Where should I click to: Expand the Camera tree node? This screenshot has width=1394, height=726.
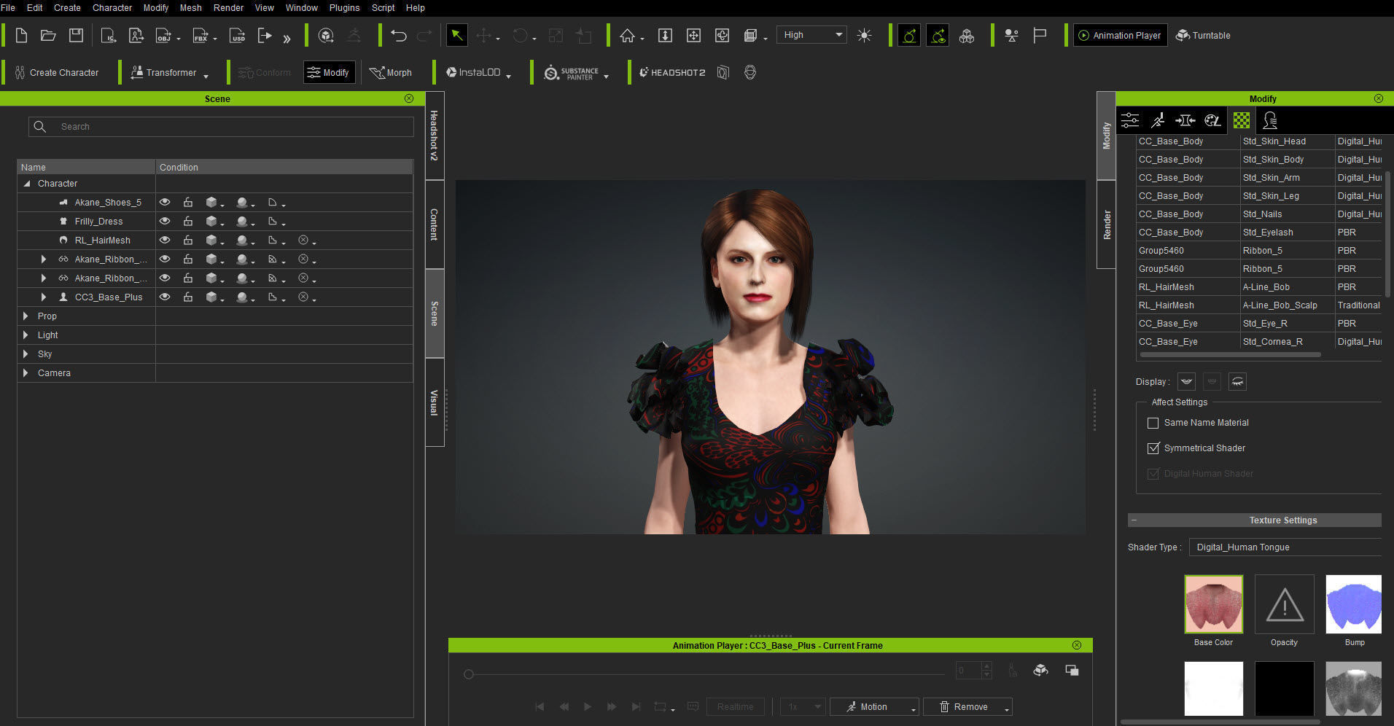(x=26, y=372)
